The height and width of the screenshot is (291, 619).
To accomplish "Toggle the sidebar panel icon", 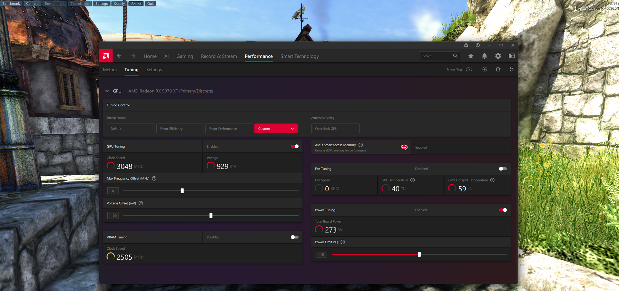I will pos(511,56).
